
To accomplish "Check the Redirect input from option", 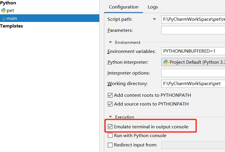I will coord(110,145).
